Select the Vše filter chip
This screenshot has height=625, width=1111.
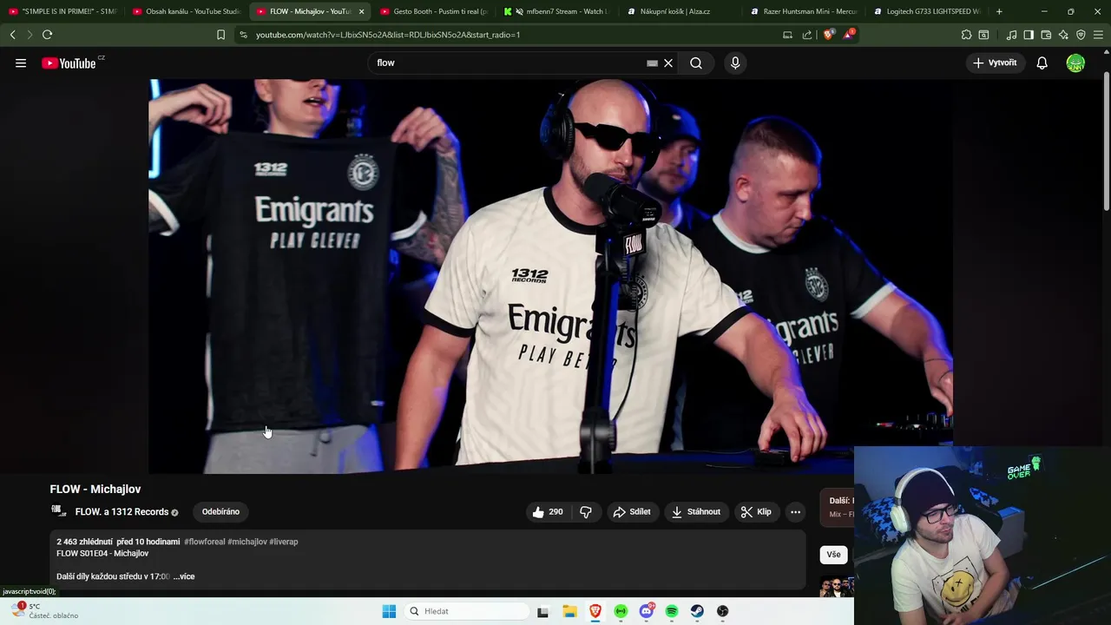[x=833, y=555]
